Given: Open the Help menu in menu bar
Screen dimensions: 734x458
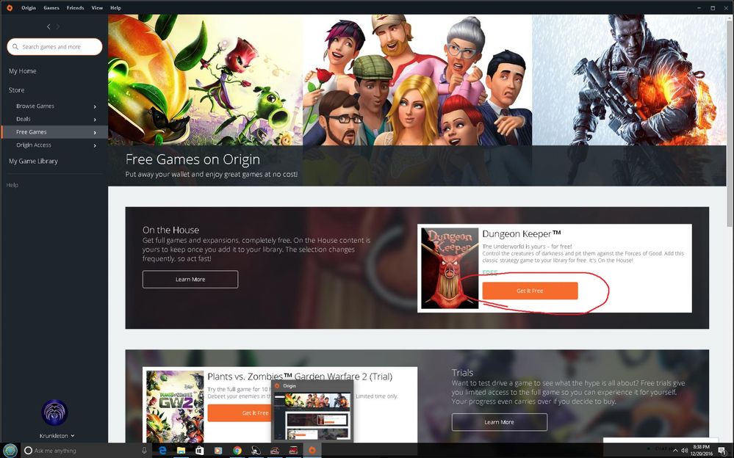Looking at the screenshot, I should 115,8.
